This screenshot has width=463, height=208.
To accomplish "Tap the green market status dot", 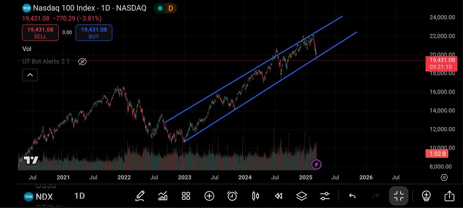I will [160, 8].
